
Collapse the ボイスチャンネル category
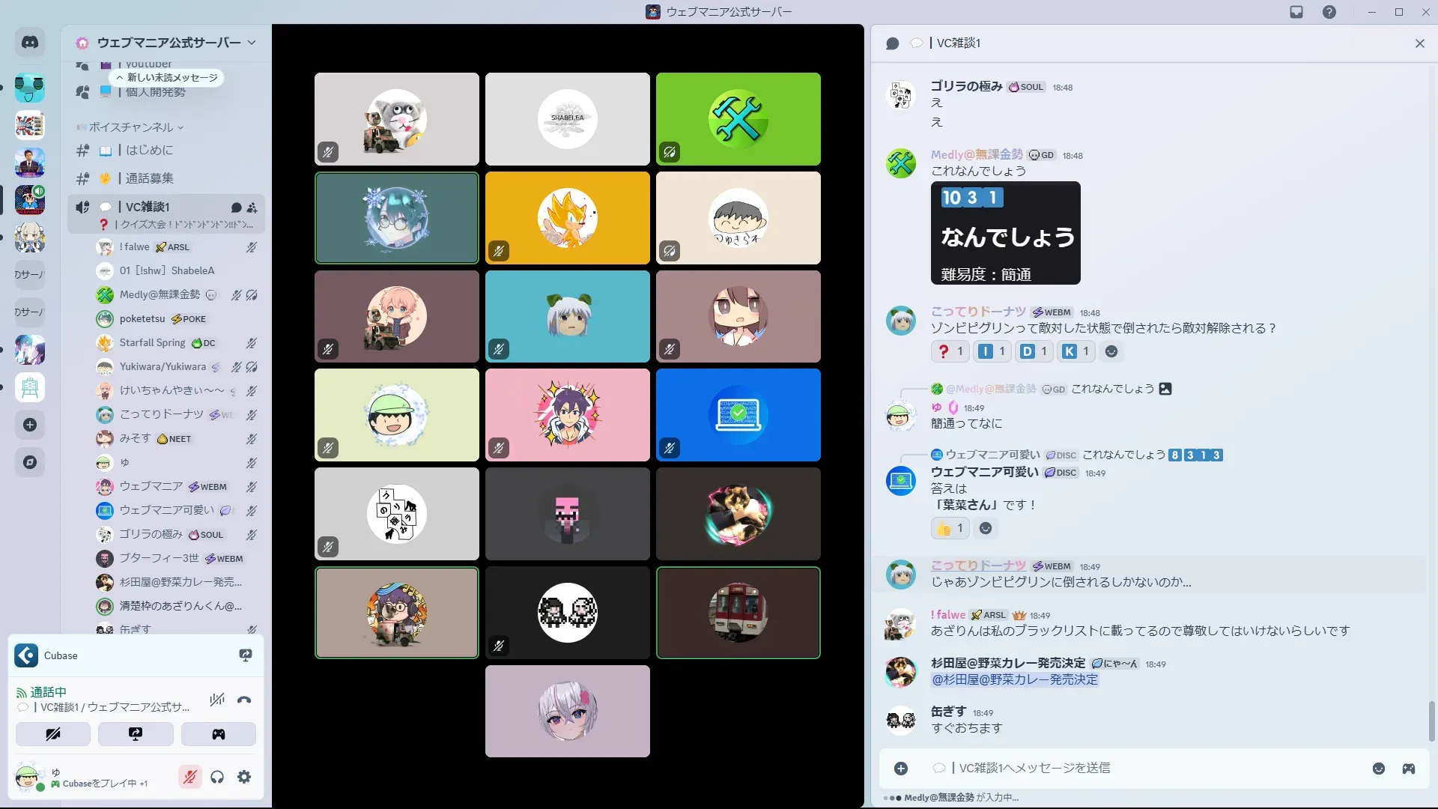[131, 127]
